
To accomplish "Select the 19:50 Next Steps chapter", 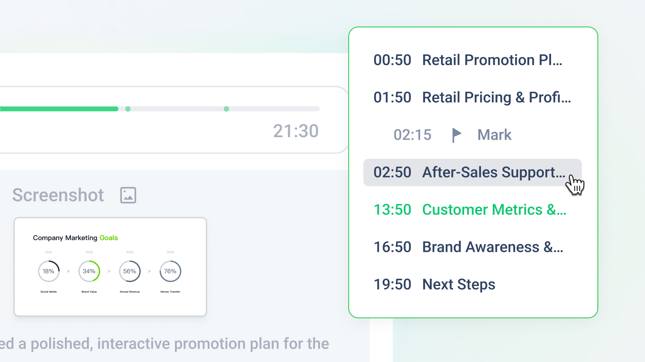I will point(434,285).
